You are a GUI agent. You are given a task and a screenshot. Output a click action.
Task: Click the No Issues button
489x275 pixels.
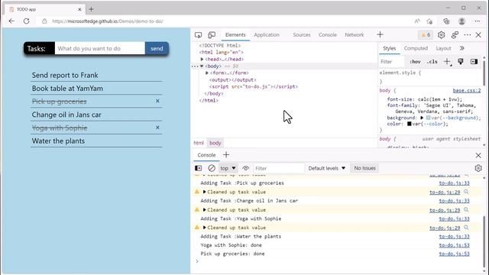[365, 168]
